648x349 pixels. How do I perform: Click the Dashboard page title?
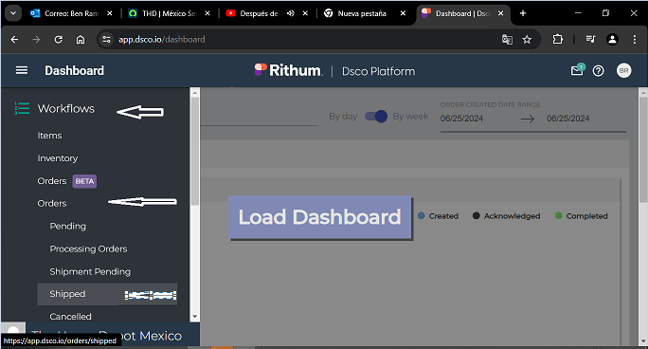[x=75, y=71]
